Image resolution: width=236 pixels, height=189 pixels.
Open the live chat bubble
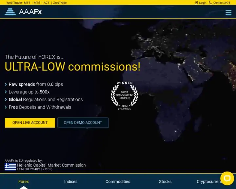coord(227,178)
